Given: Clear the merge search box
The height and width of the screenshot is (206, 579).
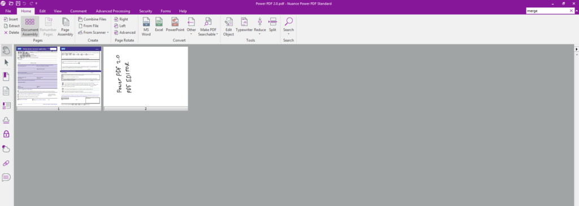Looking at the screenshot, I should pos(571,11).
